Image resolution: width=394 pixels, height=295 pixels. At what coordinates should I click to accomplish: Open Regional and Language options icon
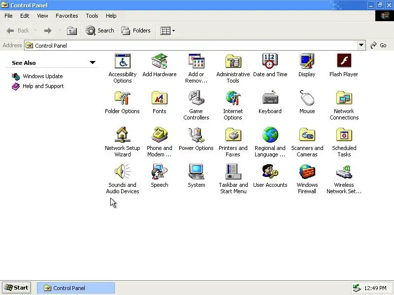pos(270,135)
